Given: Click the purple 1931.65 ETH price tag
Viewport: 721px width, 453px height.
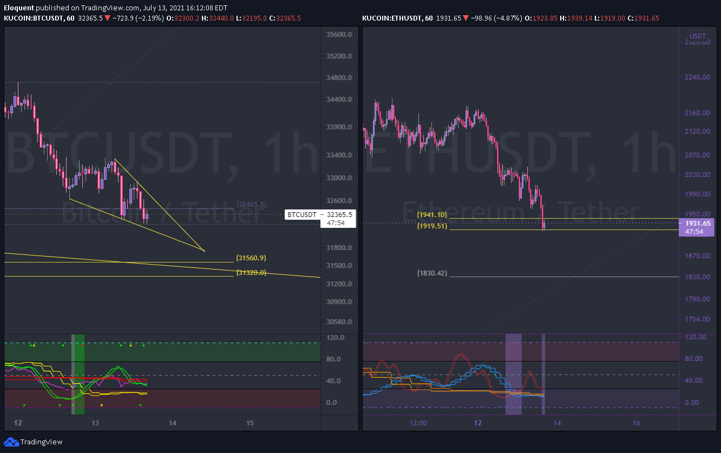Looking at the screenshot, I should tap(697, 227).
